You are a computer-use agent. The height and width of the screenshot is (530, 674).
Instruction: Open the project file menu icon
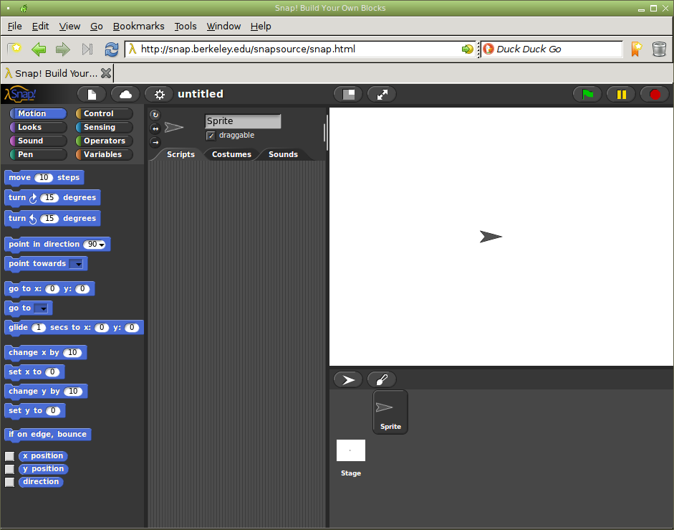click(92, 94)
